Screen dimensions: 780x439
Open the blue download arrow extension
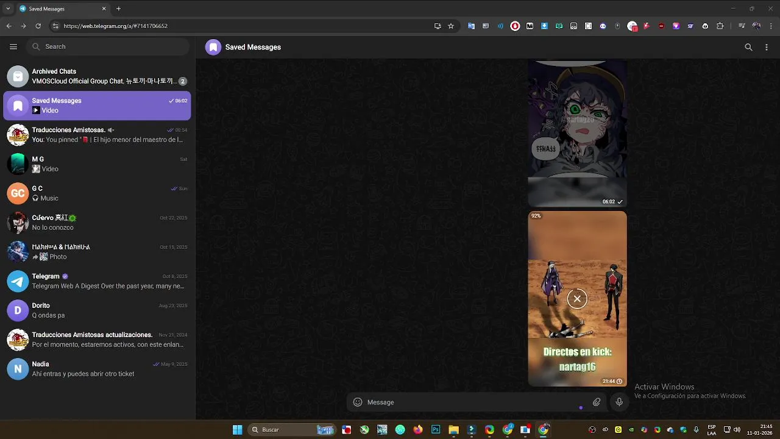pos(544,26)
